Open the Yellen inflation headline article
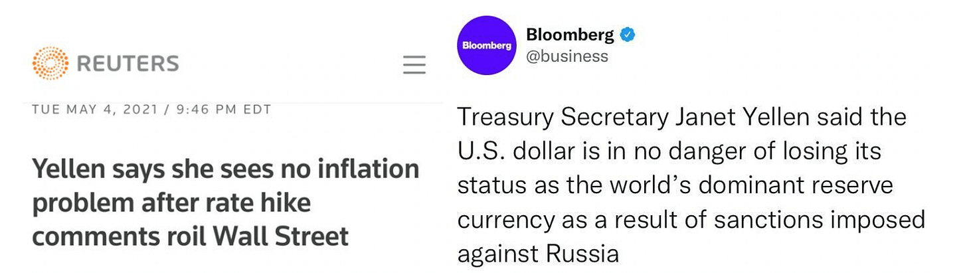This screenshot has width=967, height=273. tap(226, 203)
